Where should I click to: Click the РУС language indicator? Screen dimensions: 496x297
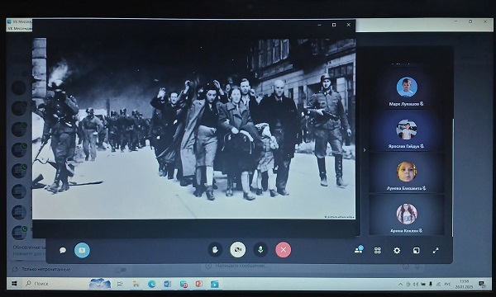click(447, 284)
